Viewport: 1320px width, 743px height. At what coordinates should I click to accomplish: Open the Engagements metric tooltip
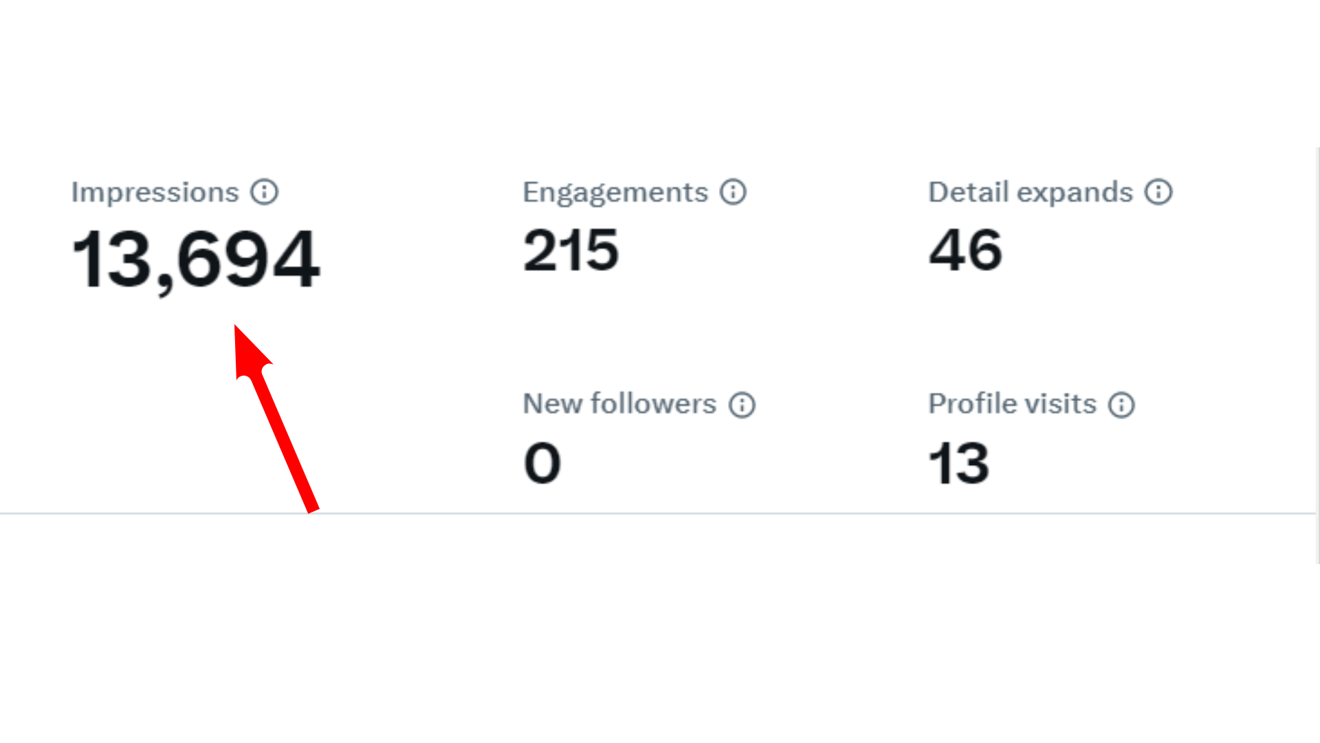[733, 192]
